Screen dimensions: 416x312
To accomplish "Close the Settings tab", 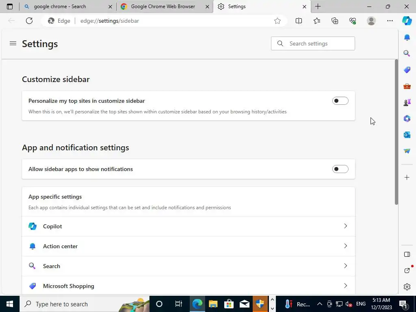I will pos(305,6).
